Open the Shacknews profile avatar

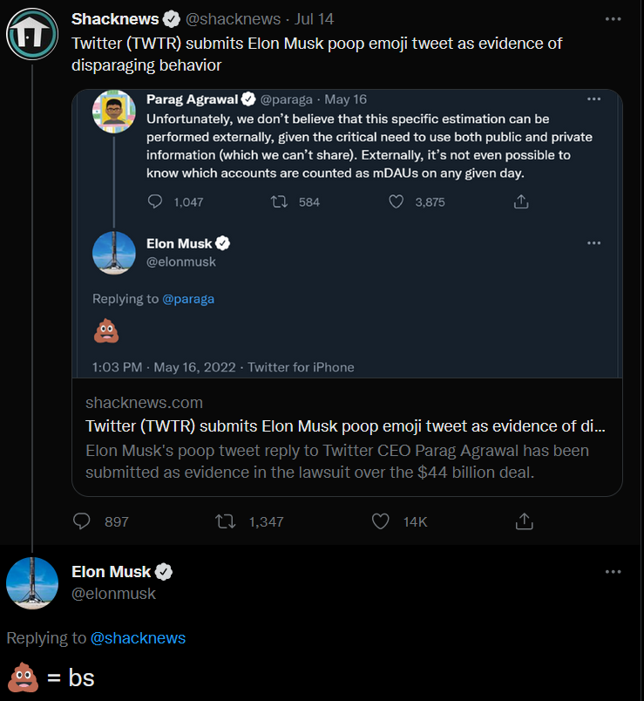(32, 35)
